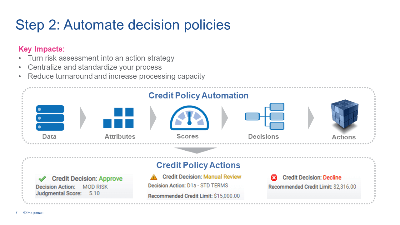Click the © Experian footer text
The width and height of the screenshot is (400, 225).
click(x=33, y=213)
